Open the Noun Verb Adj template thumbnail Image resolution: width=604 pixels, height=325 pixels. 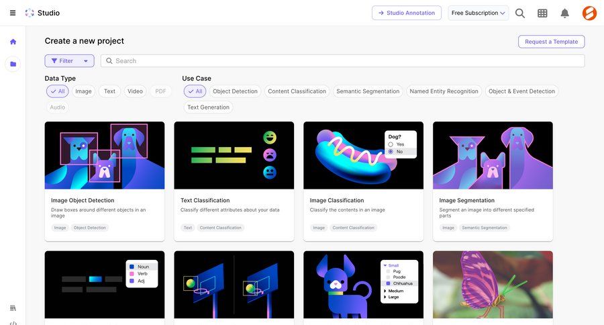tap(105, 285)
